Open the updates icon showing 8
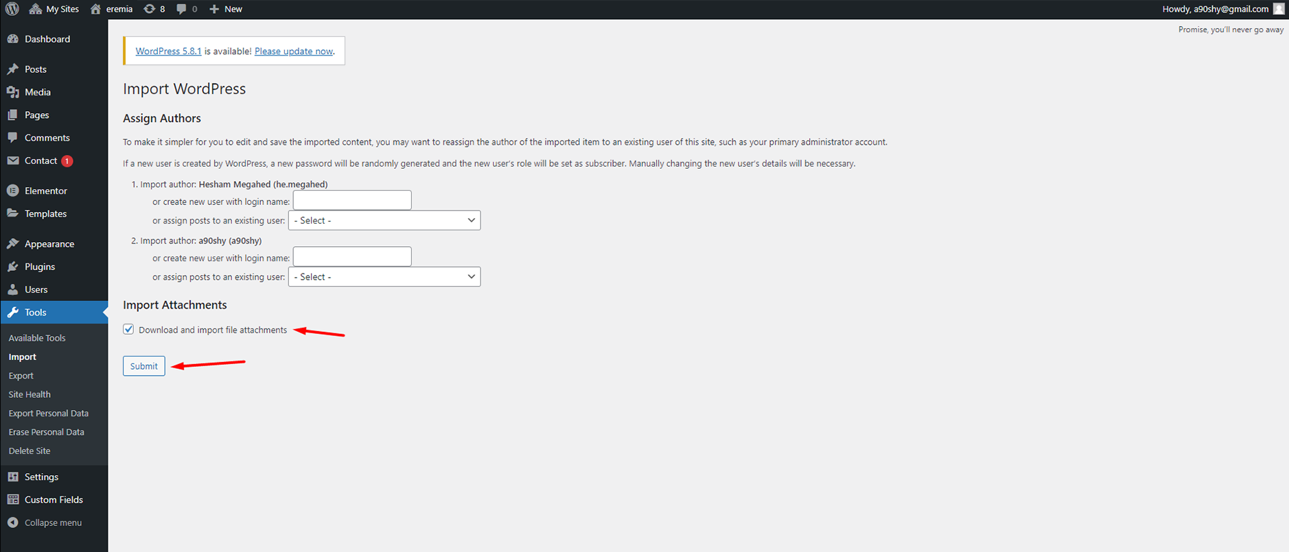Screen dimensions: 1289x552 pyautogui.click(x=150, y=9)
